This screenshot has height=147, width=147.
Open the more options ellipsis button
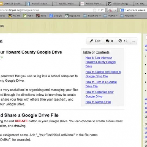tap(133, 41)
